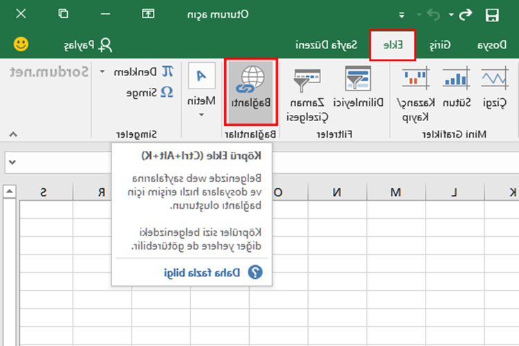
Task: Click the Dilimleyici slicer filter
Action: tap(358, 87)
